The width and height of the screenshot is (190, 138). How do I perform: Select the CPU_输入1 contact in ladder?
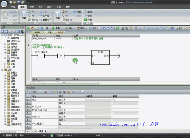(x=41, y=56)
